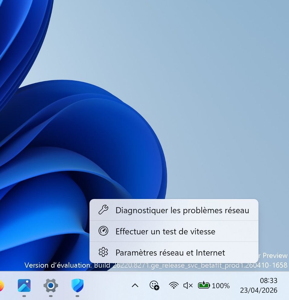Open the blue shield app on the taskbar
Viewport: 289px width, 300px height.
pos(77,285)
